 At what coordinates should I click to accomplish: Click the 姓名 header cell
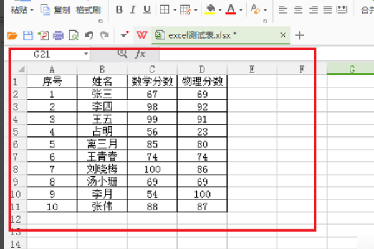pos(102,82)
